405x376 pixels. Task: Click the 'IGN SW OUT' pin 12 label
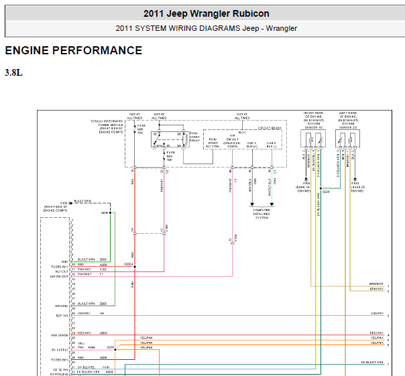click(59, 276)
